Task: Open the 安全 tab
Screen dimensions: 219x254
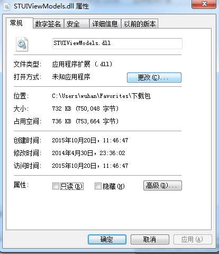Action: (76, 24)
